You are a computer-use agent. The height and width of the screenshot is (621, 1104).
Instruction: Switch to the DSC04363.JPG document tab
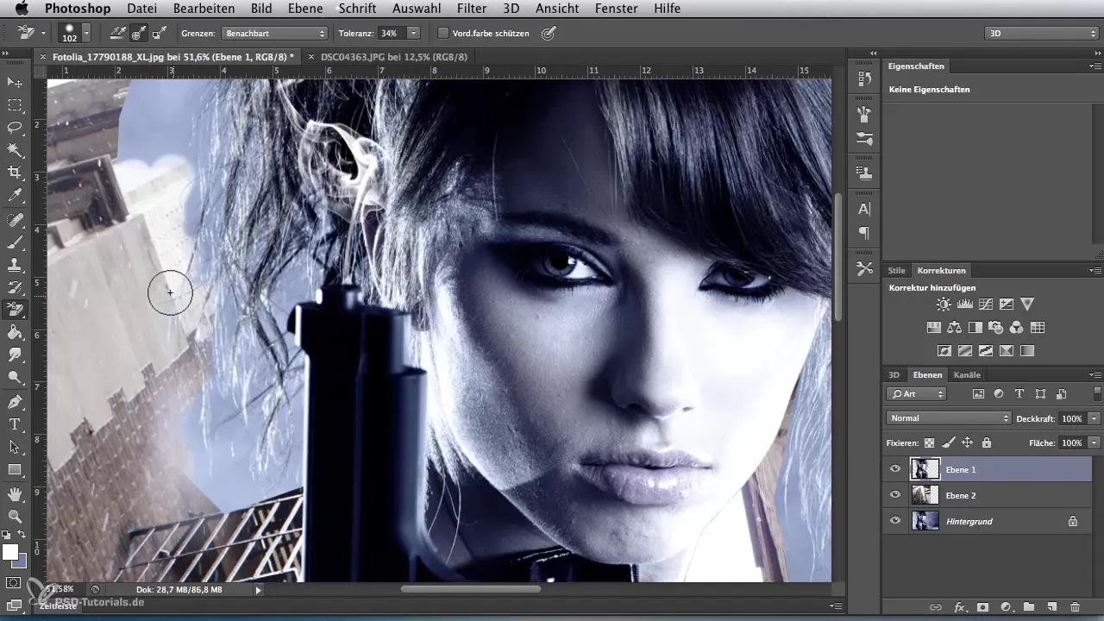tap(394, 57)
